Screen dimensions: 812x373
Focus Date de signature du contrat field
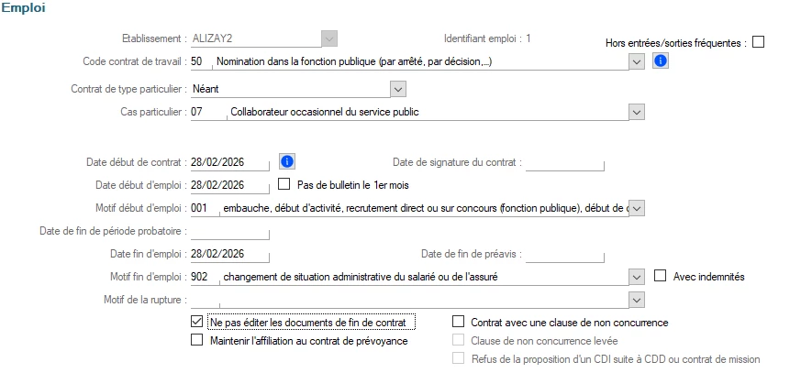coord(564,162)
